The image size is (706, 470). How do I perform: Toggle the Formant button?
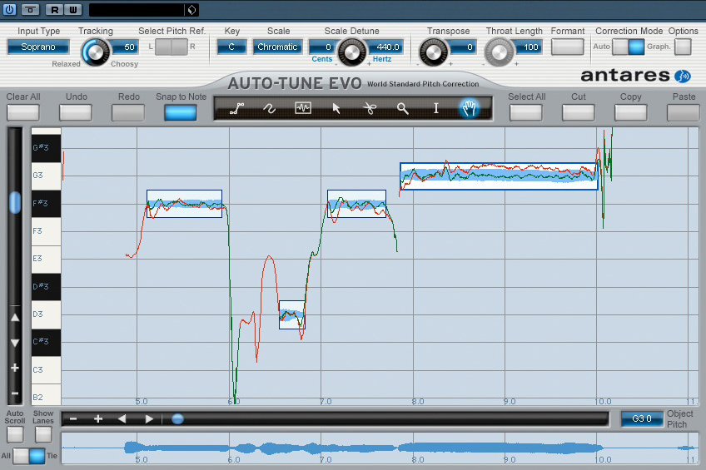(567, 47)
